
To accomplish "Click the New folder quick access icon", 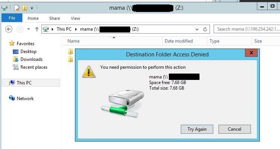I will point(25,8).
